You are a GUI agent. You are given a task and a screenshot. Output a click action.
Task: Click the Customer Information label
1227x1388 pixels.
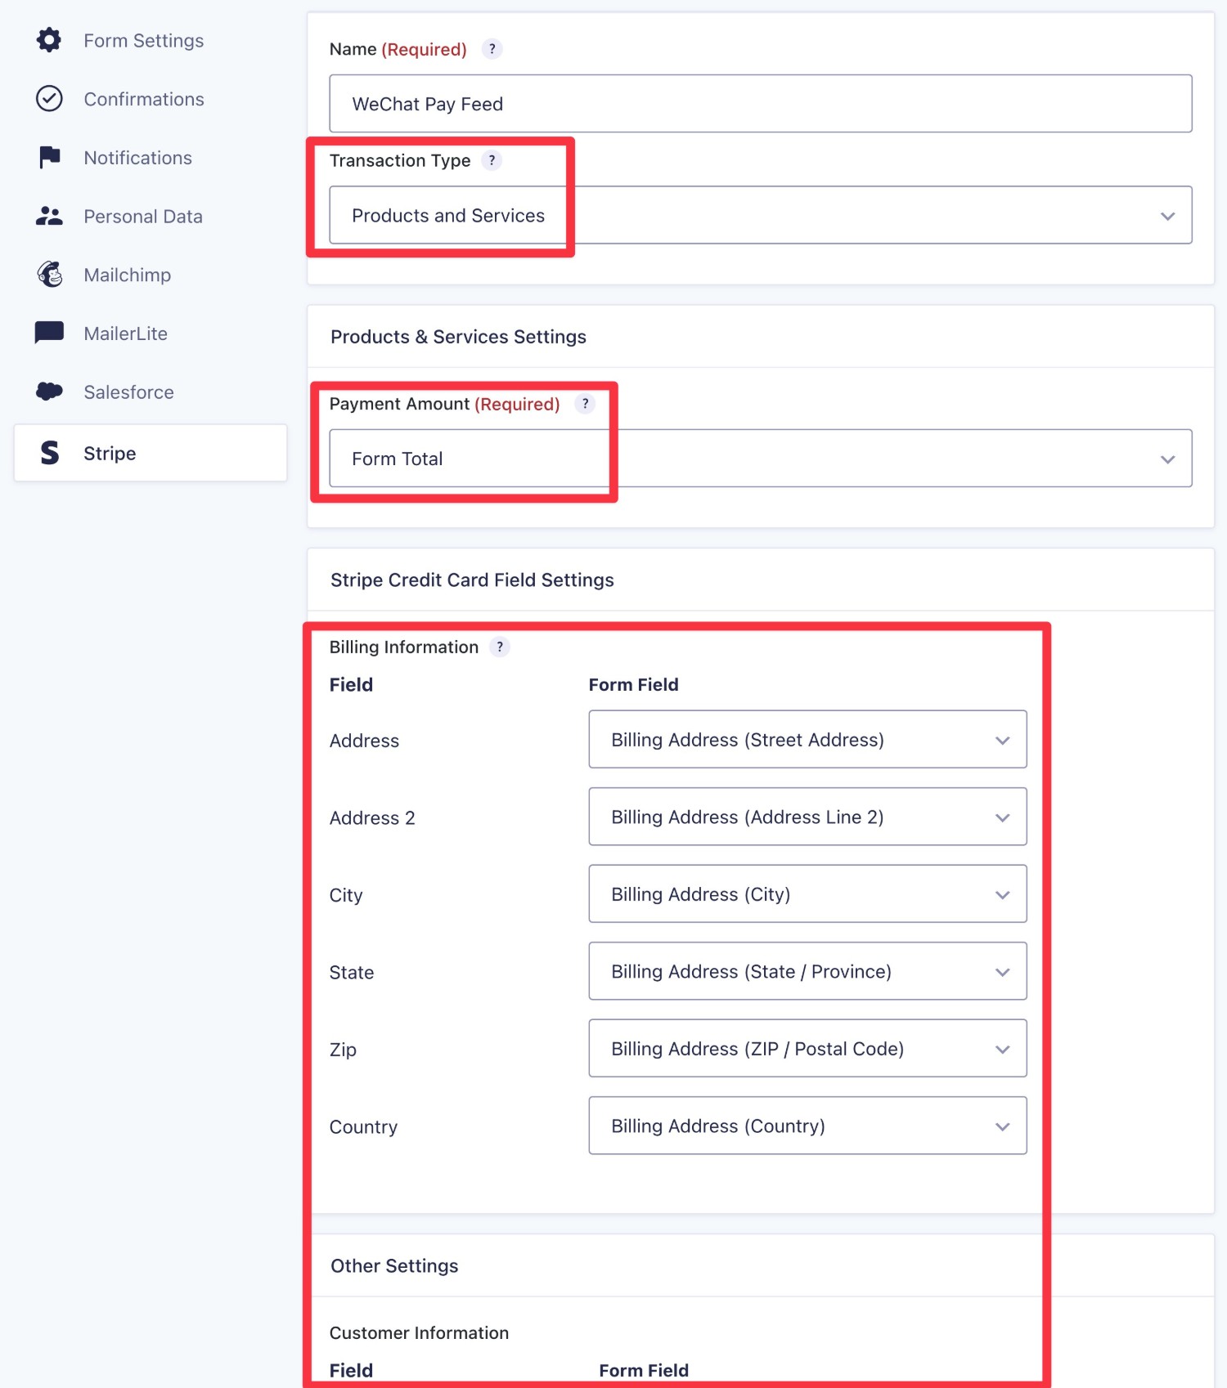pos(419,1332)
